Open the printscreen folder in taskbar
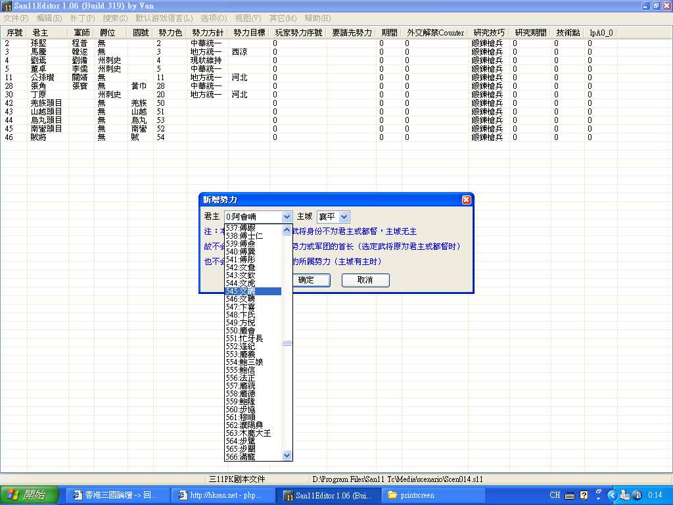The height and width of the screenshot is (505, 673). 432,495
